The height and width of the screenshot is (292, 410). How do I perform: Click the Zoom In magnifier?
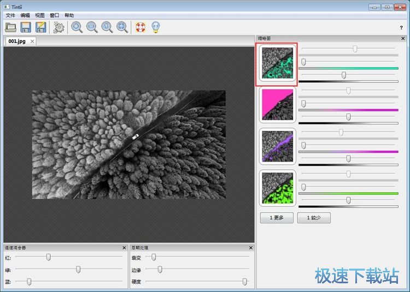(77, 27)
